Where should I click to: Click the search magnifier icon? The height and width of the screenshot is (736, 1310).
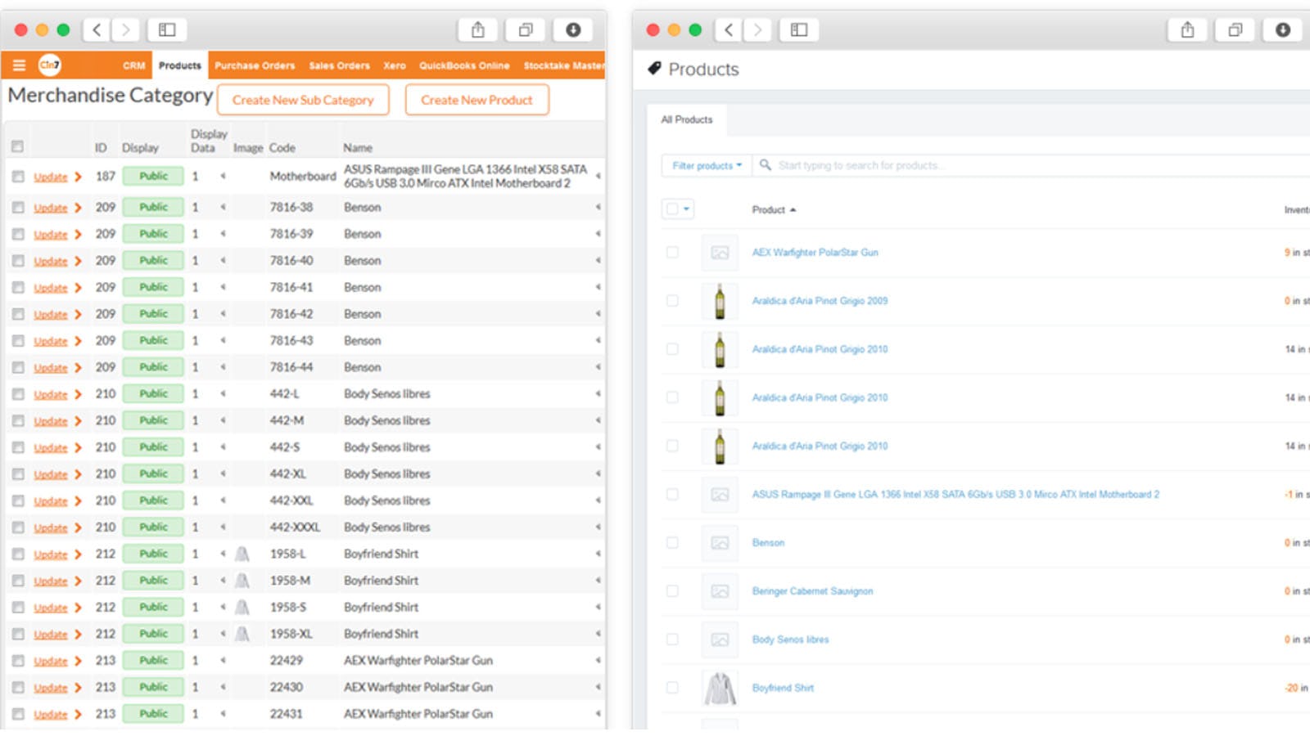pyautogui.click(x=765, y=165)
